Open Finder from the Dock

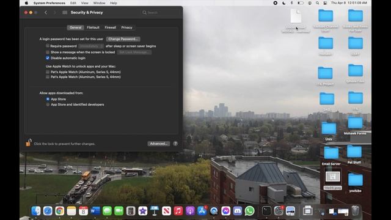pyautogui.click(x=36, y=211)
